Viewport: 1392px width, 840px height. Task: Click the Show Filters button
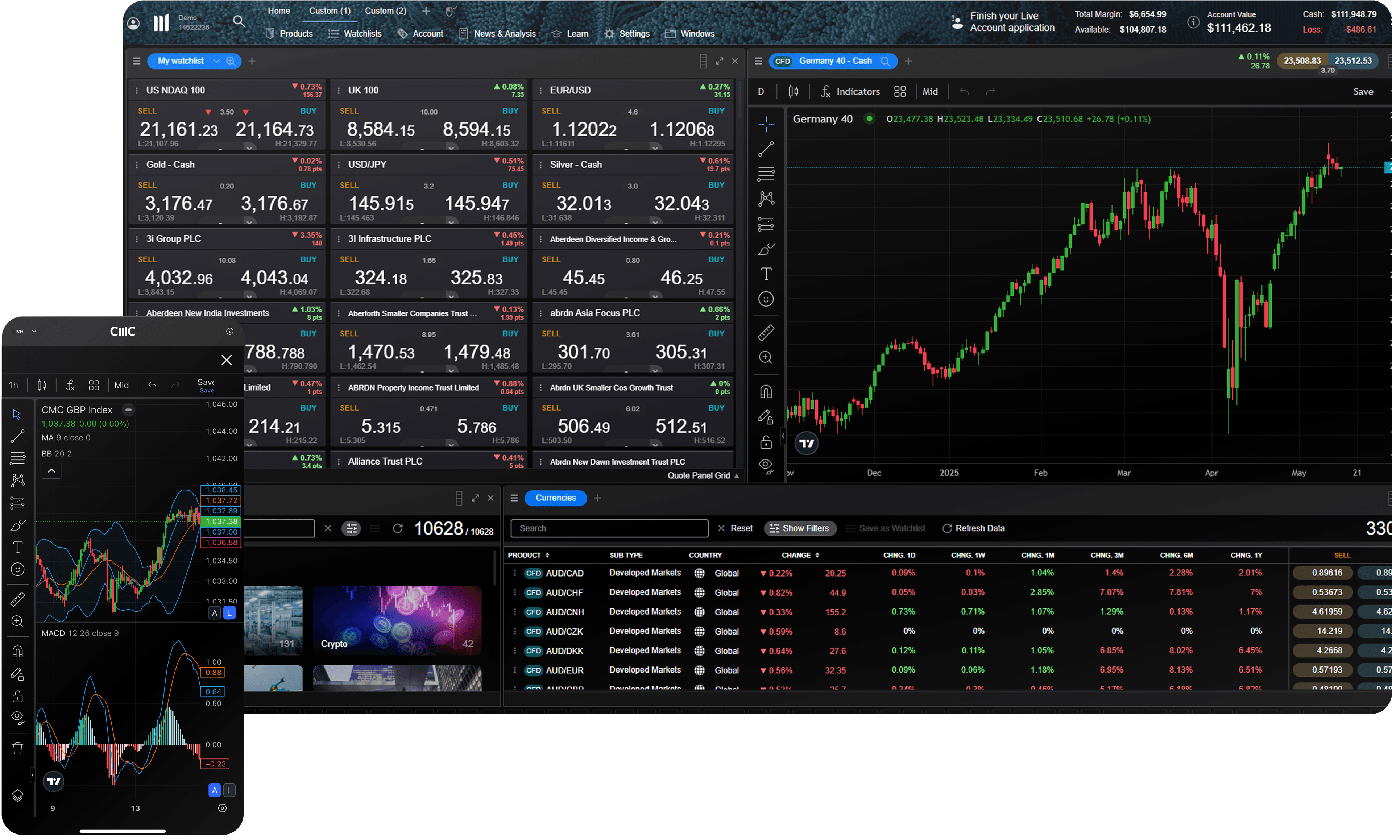point(800,528)
